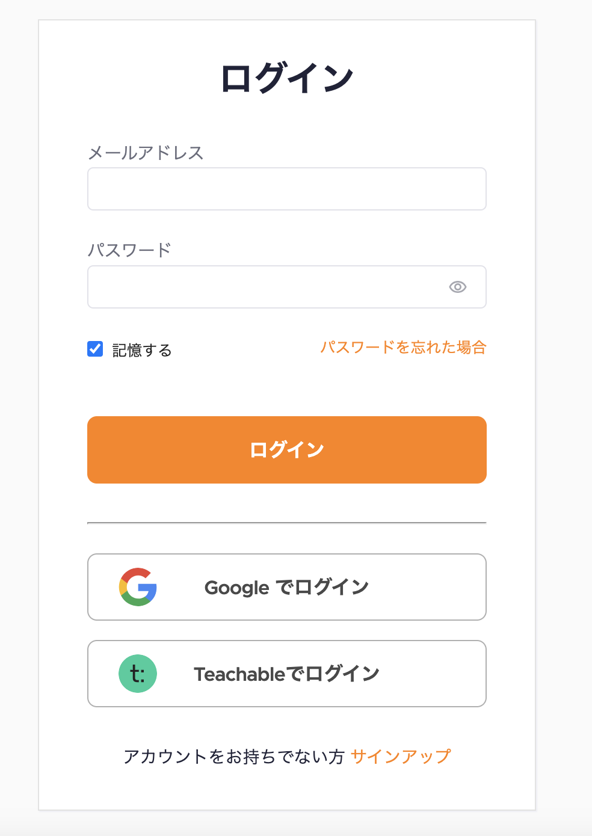
Task: Click the メールアドレス field label
Action: tap(146, 153)
